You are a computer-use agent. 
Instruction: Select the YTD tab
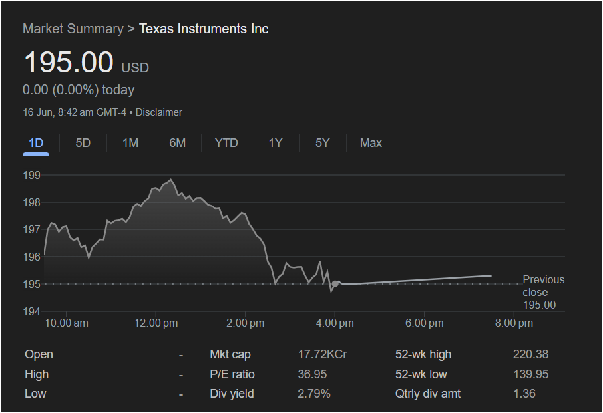click(226, 143)
